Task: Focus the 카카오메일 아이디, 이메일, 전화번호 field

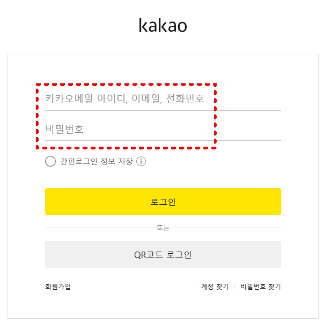Action: [163, 99]
